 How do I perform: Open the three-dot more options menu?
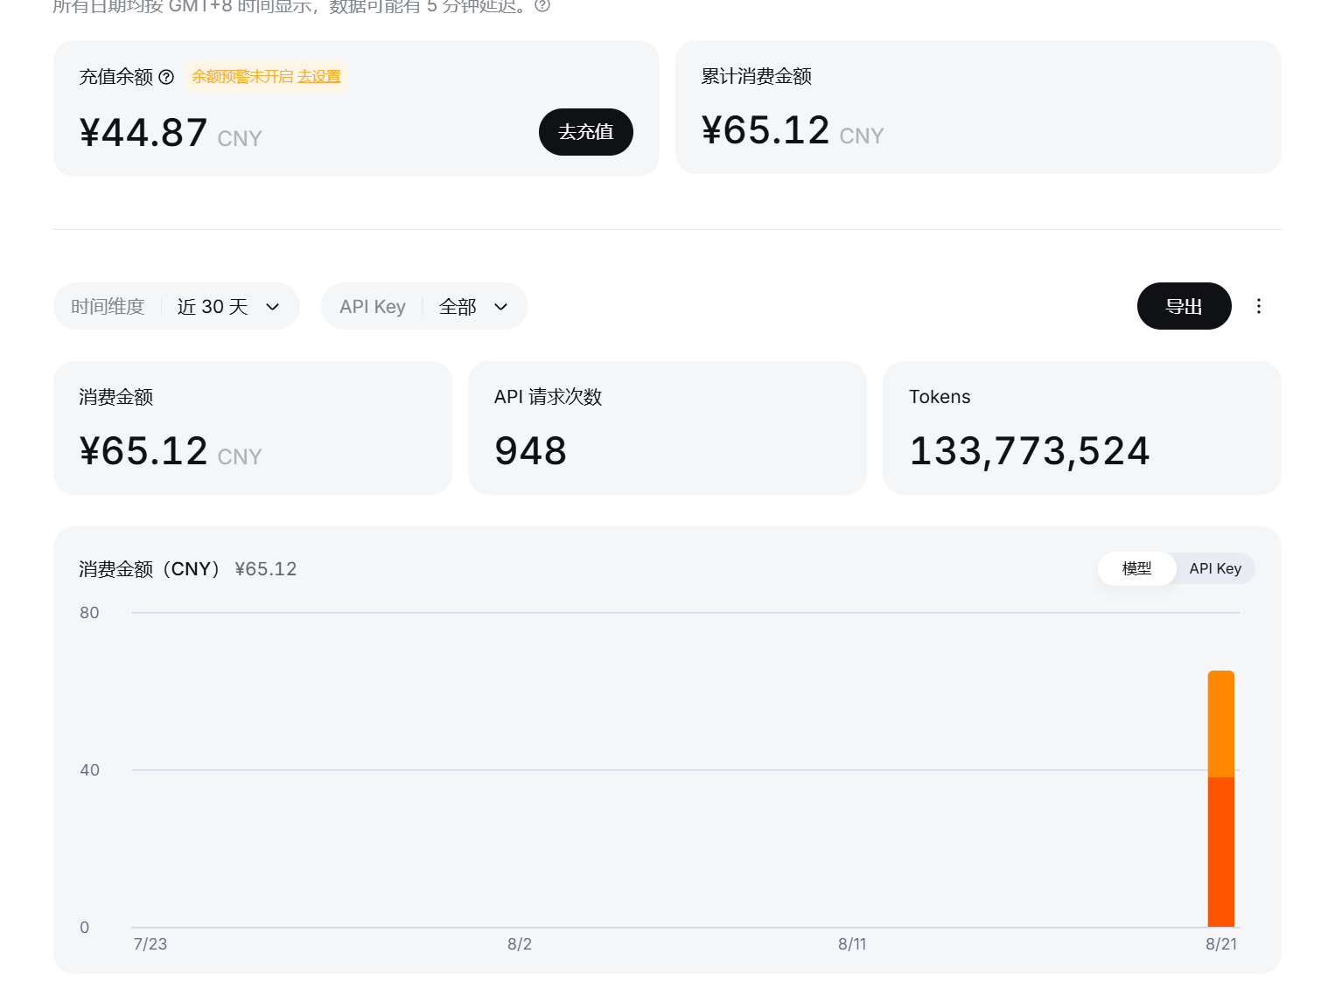[1259, 306]
